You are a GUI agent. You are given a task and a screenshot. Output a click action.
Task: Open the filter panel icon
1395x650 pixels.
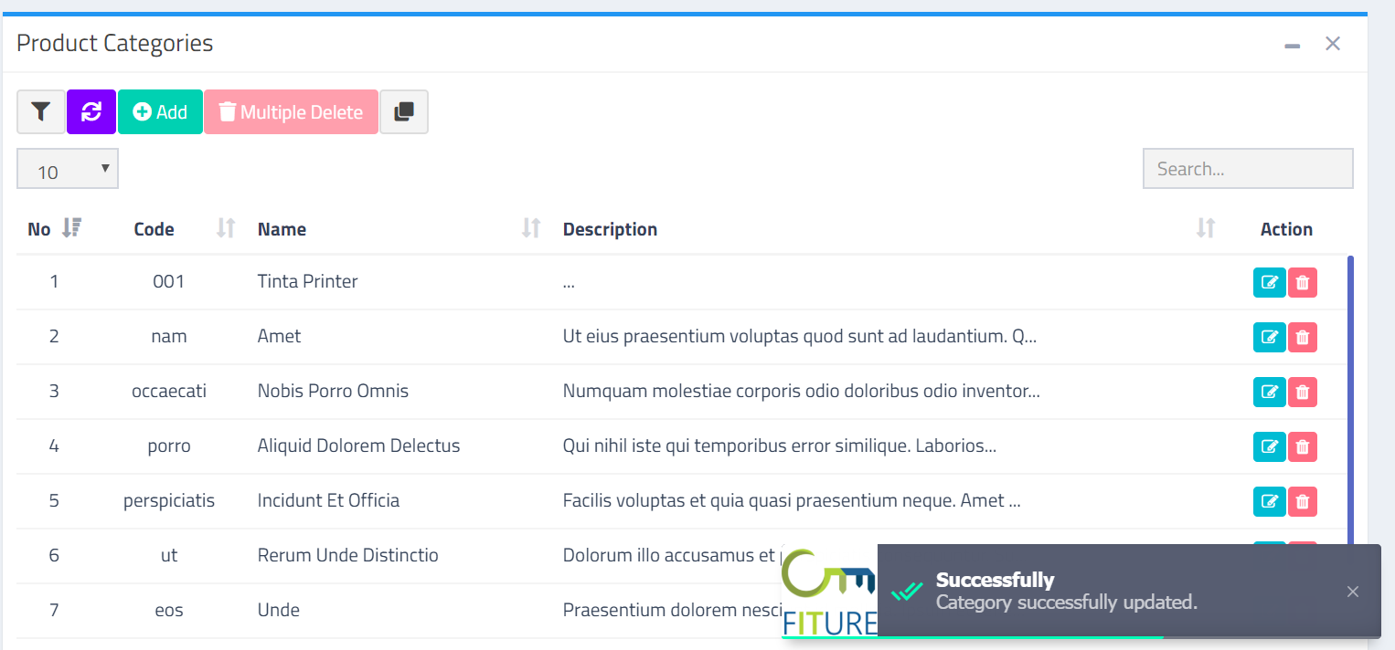(x=40, y=111)
